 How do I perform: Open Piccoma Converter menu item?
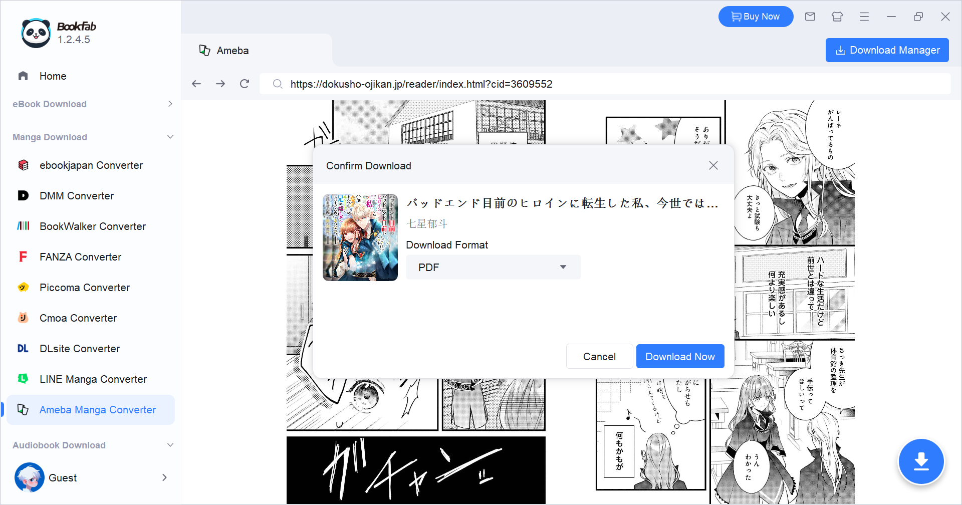(91, 287)
